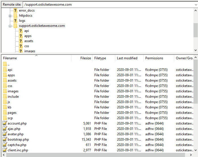Click the 15,343 filesize value
This screenshot has width=198, height=157.
(86, 139)
